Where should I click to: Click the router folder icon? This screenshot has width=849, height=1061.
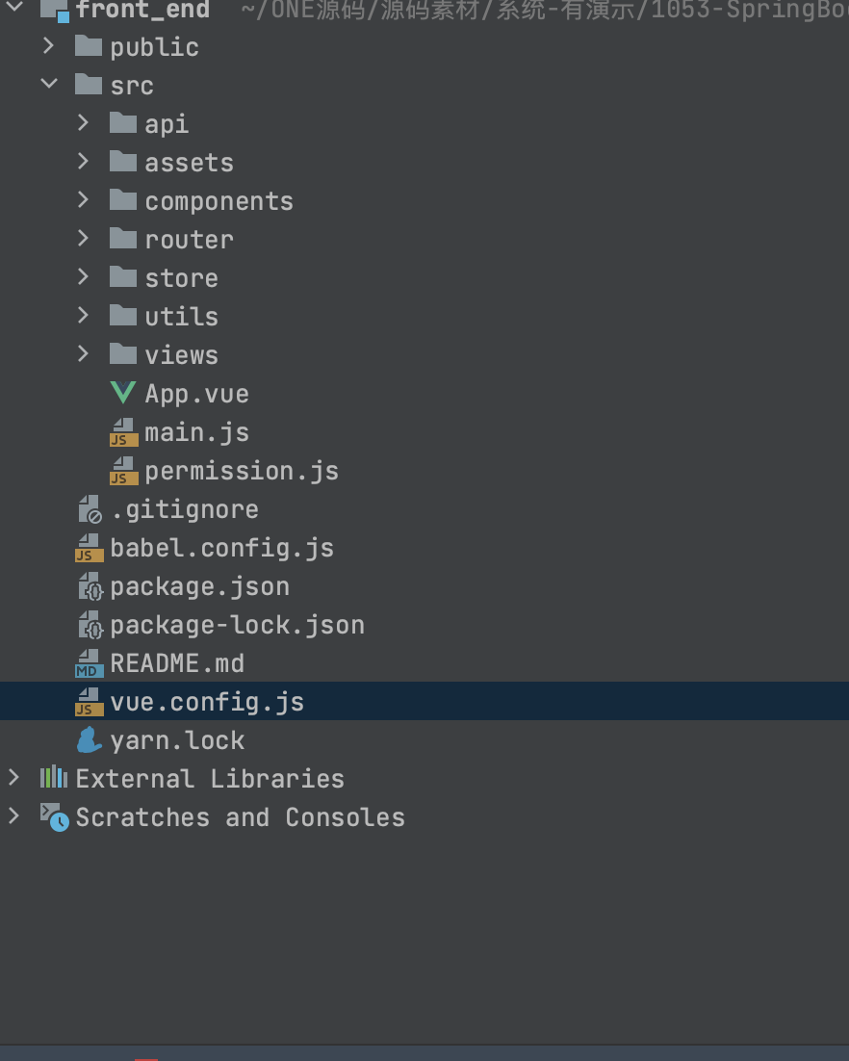click(123, 239)
